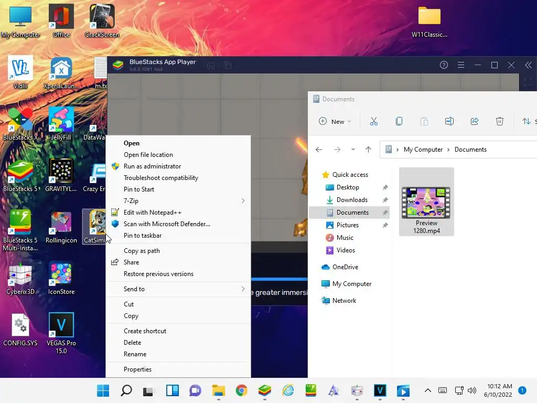Click the Rename icon in Documents toolbar
Screen dimensions: 537x403
pos(449,121)
